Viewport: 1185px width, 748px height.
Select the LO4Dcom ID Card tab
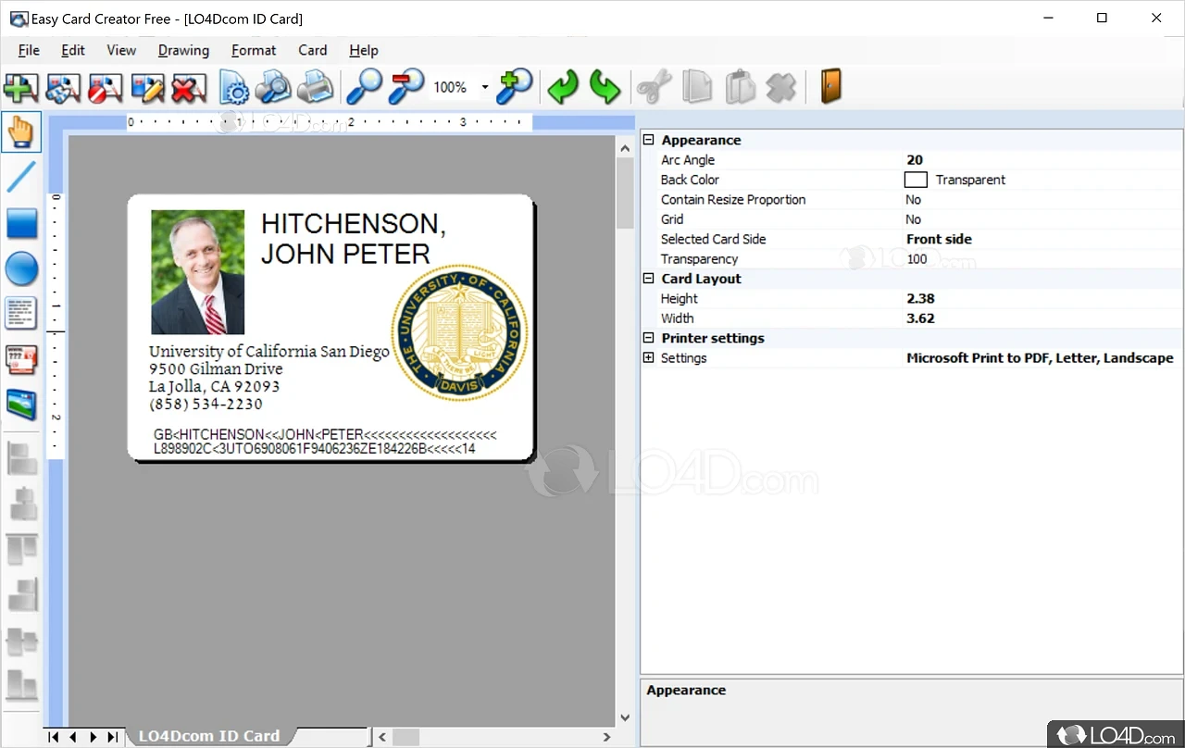[209, 736]
